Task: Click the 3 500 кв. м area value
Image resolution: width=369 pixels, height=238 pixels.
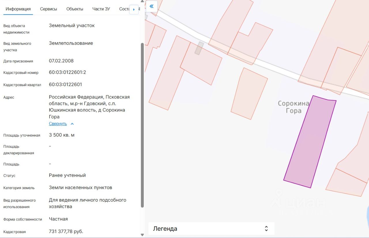Action: click(62, 135)
